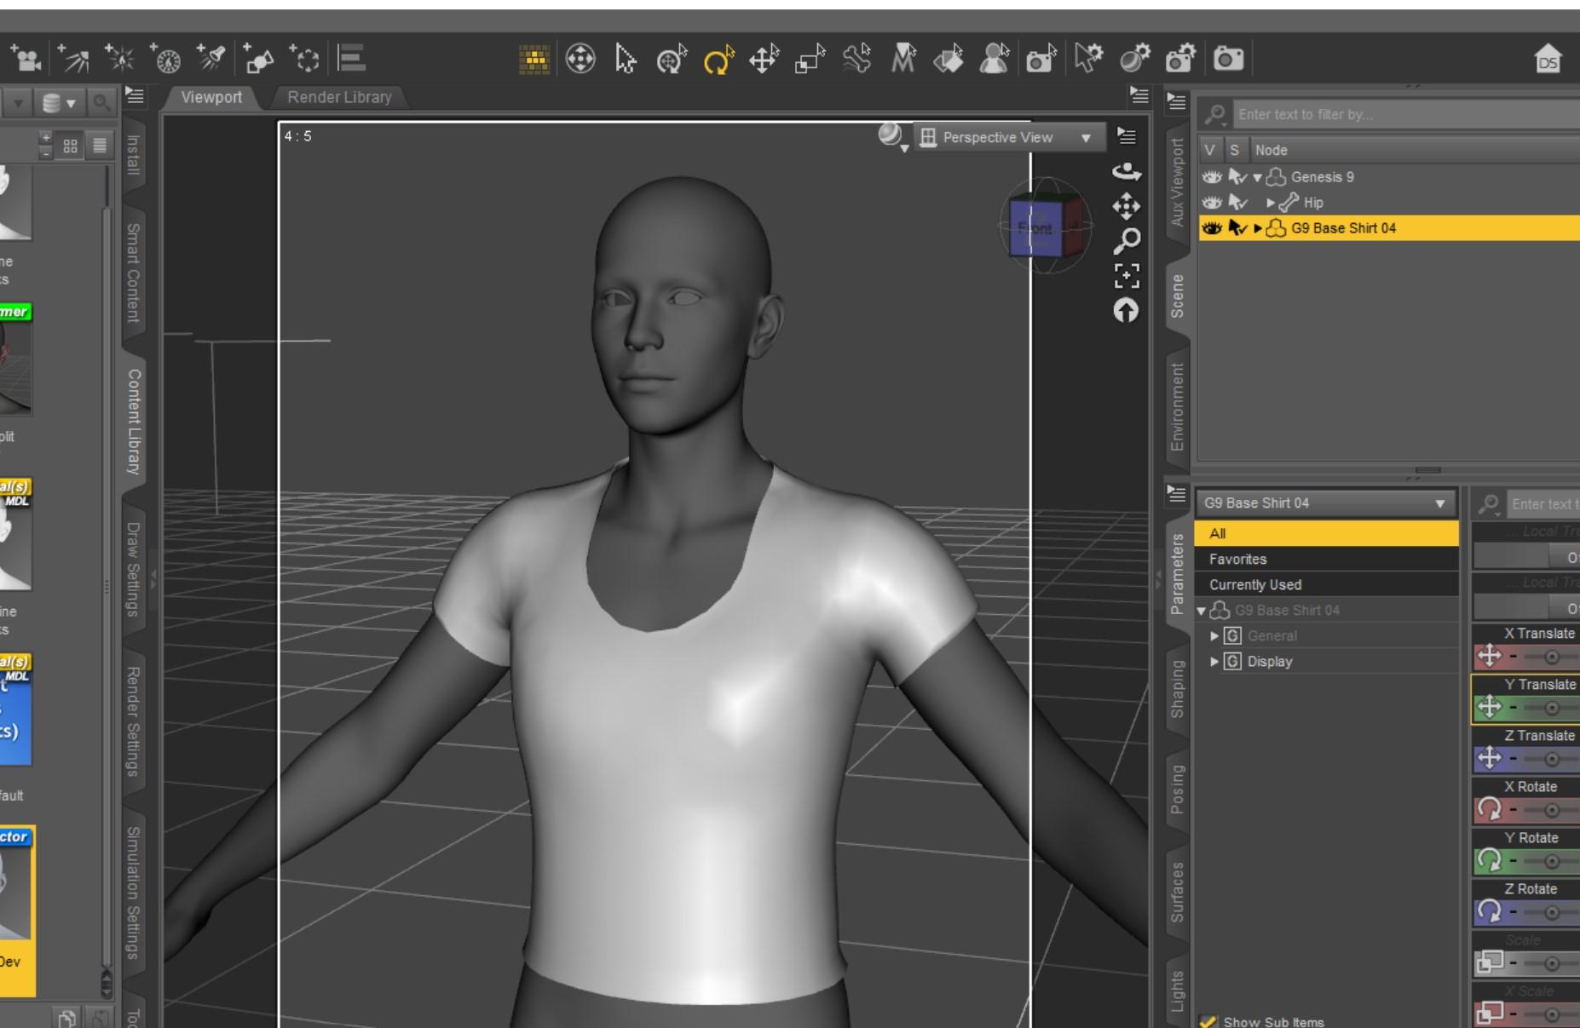Select the Favorites parameters filter
This screenshot has height=1028, width=1580.
[1326, 560]
